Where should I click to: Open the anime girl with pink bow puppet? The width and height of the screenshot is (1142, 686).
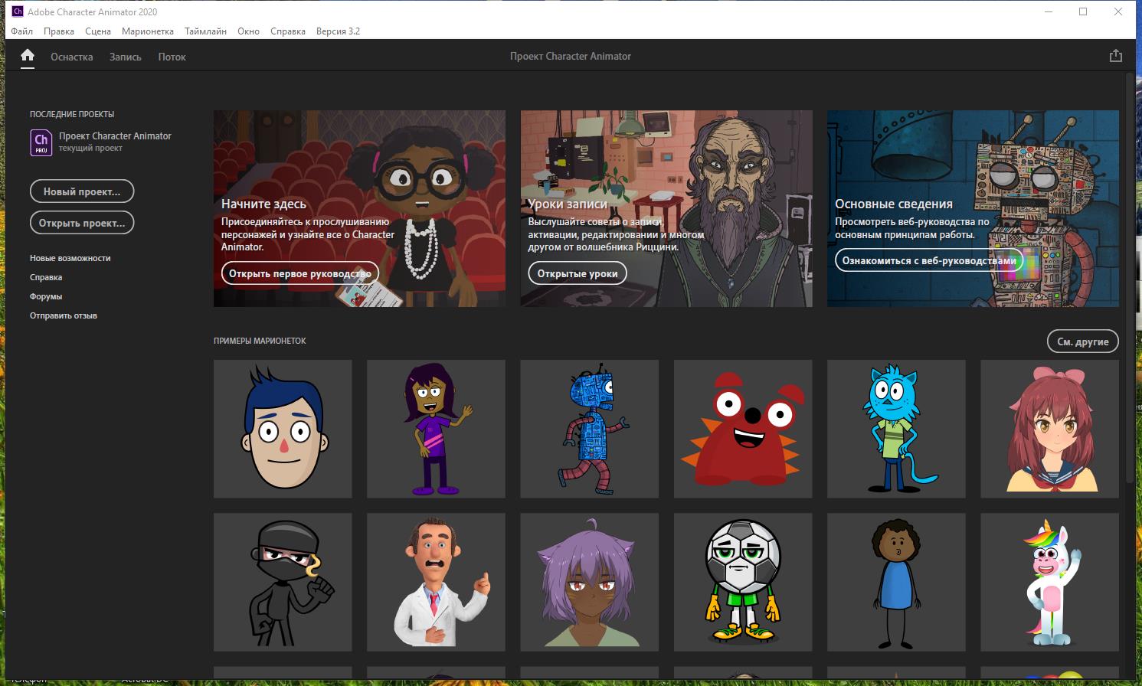click(x=1050, y=429)
